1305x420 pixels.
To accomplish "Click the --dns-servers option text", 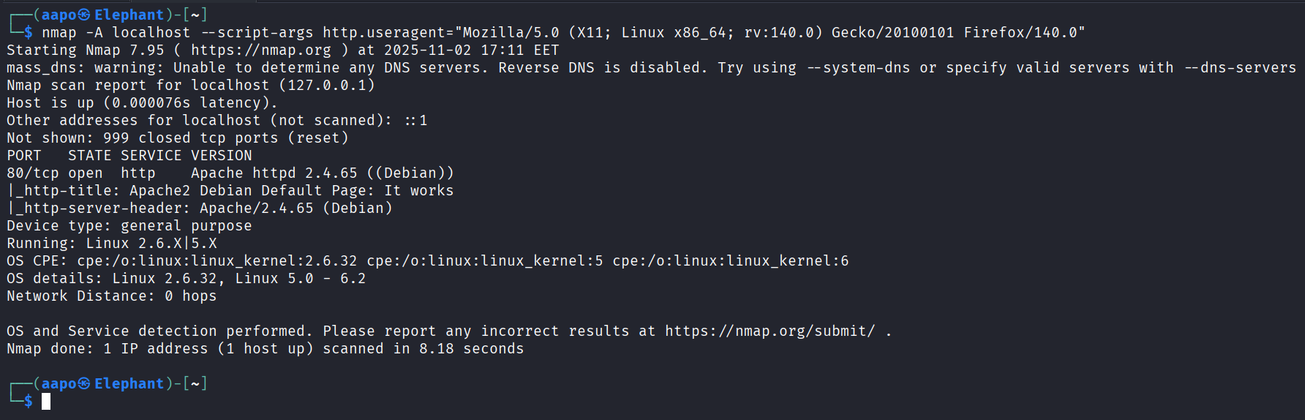I will pos(1240,67).
